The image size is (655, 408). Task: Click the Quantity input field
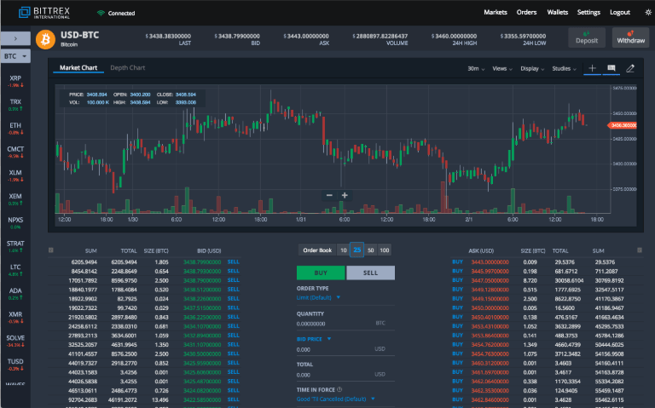(345, 324)
